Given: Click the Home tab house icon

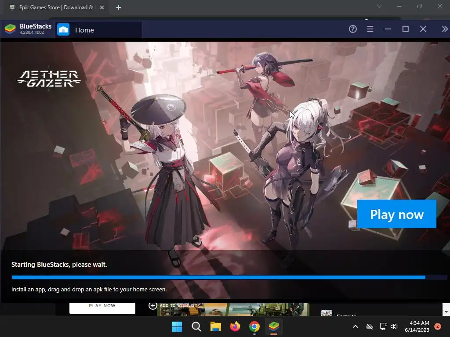Looking at the screenshot, I should coord(63,29).
